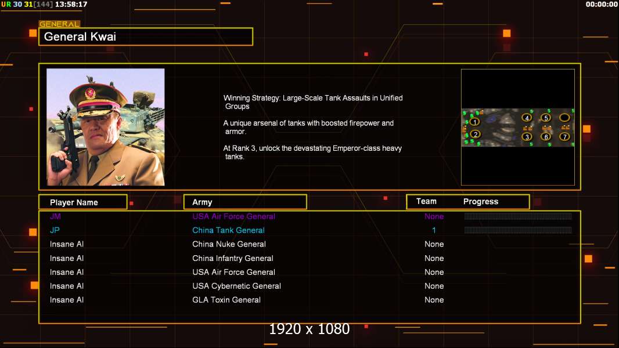
Task: Click the Progress column header label
Action: pos(480,201)
